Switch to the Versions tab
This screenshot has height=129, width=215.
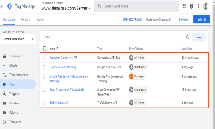pyautogui.click(x=26, y=19)
